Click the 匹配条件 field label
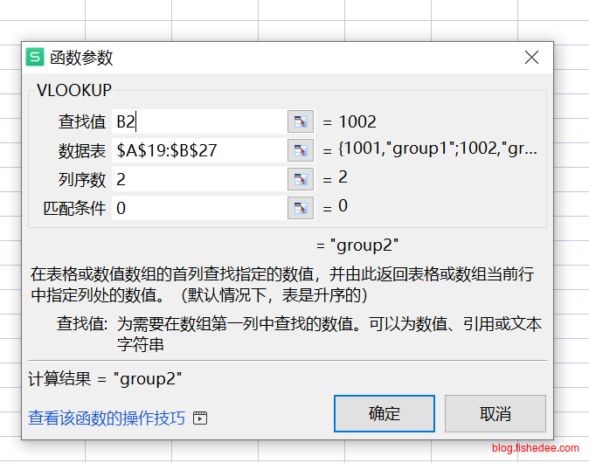Viewport: 589px width, 463px height. (74, 208)
